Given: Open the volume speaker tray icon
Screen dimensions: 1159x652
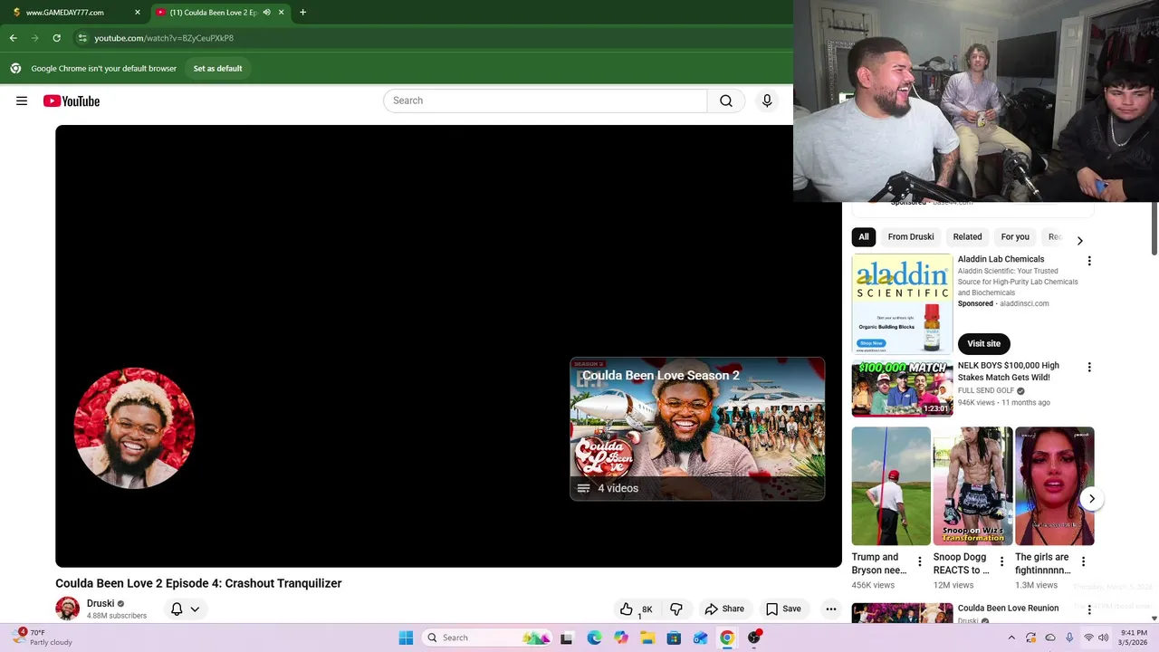Looking at the screenshot, I should tap(1103, 638).
